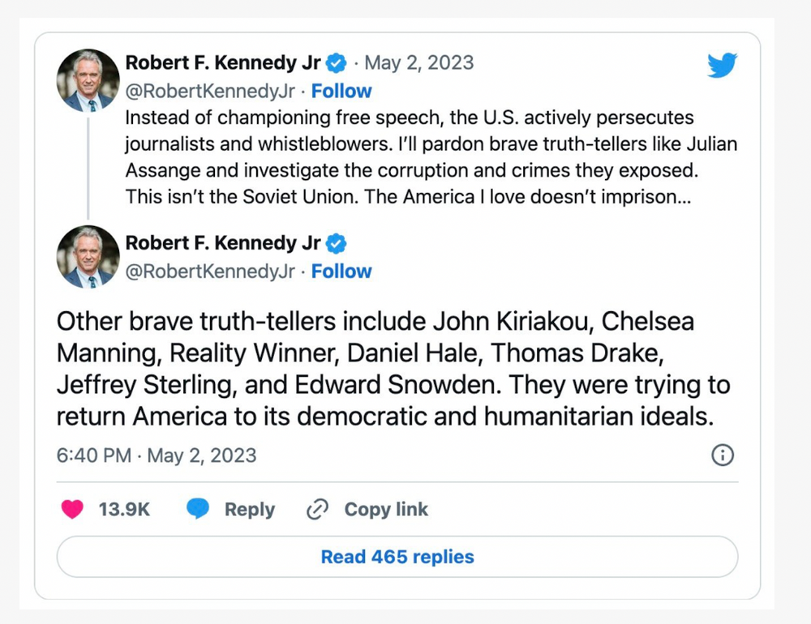This screenshot has height=624, width=811.
Task: Open the 6:40 PM · May 2, 2023 timestamp
Action: [157, 455]
